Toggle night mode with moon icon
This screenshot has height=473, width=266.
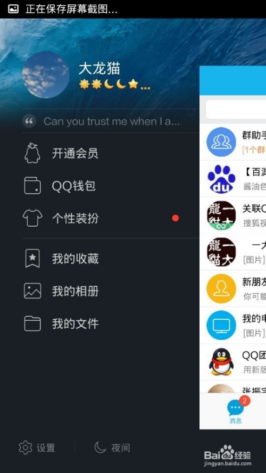[x=100, y=447]
